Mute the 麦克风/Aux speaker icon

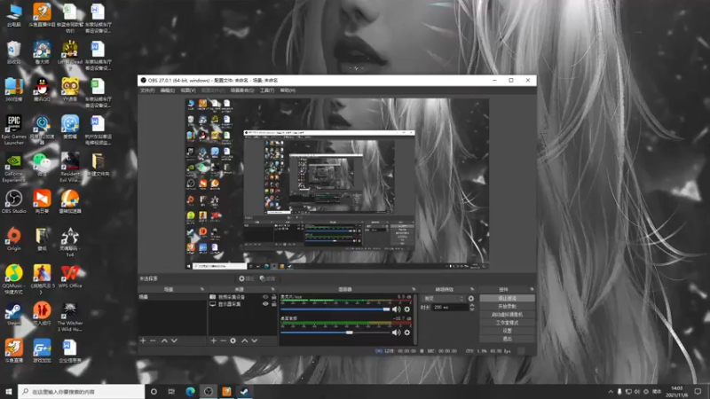click(x=396, y=309)
